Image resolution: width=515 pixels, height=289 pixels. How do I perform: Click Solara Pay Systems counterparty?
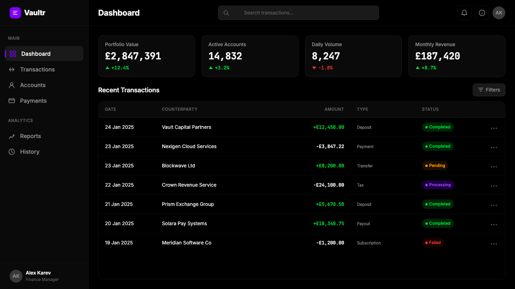click(x=184, y=224)
